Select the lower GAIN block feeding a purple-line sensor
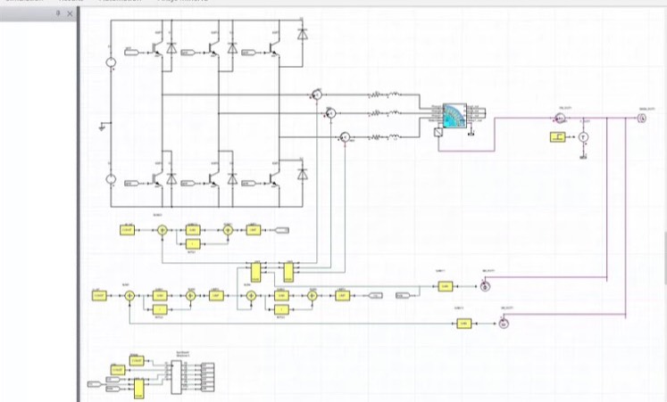 click(x=463, y=324)
